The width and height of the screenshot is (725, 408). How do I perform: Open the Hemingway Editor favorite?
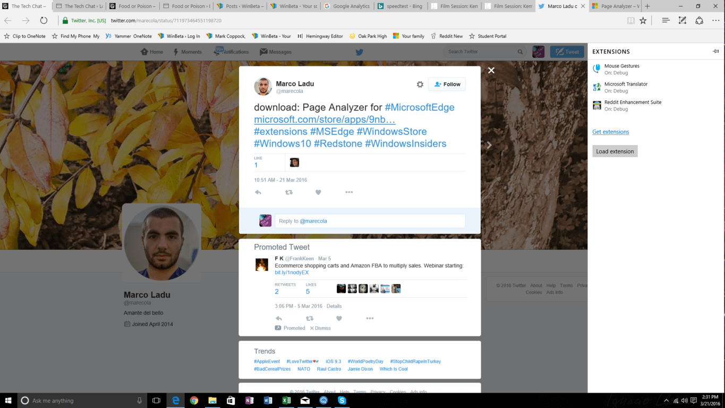[320, 36]
